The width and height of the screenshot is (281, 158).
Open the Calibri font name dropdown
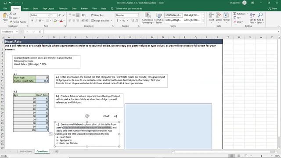pyautogui.click(x=48, y=15)
